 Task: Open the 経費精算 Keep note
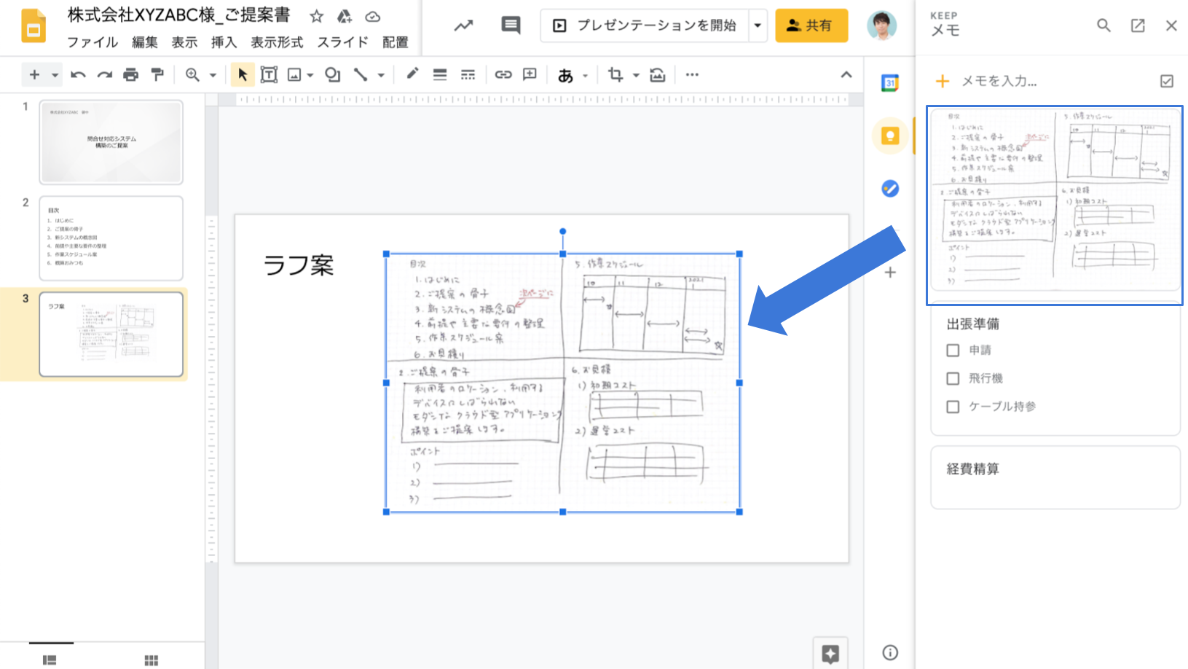point(1055,477)
